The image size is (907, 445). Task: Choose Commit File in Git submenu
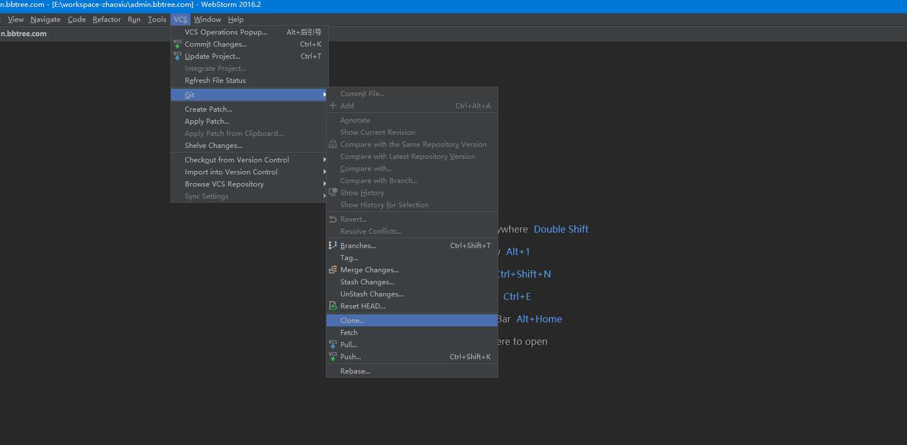[412, 93]
